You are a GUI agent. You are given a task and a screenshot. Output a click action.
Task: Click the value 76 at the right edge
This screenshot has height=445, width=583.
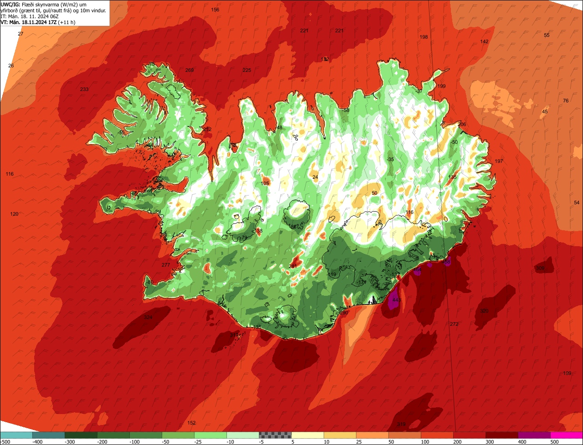[566, 101]
